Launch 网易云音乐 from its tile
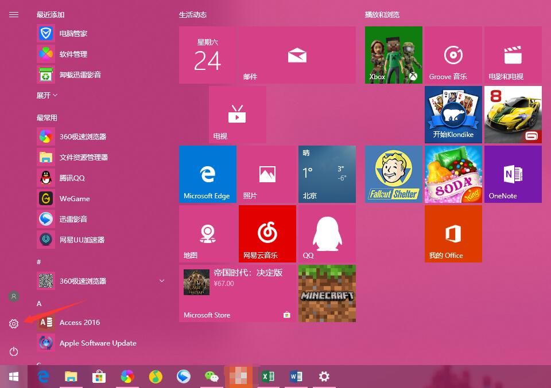The width and height of the screenshot is (551, 388). pos(267,233)
